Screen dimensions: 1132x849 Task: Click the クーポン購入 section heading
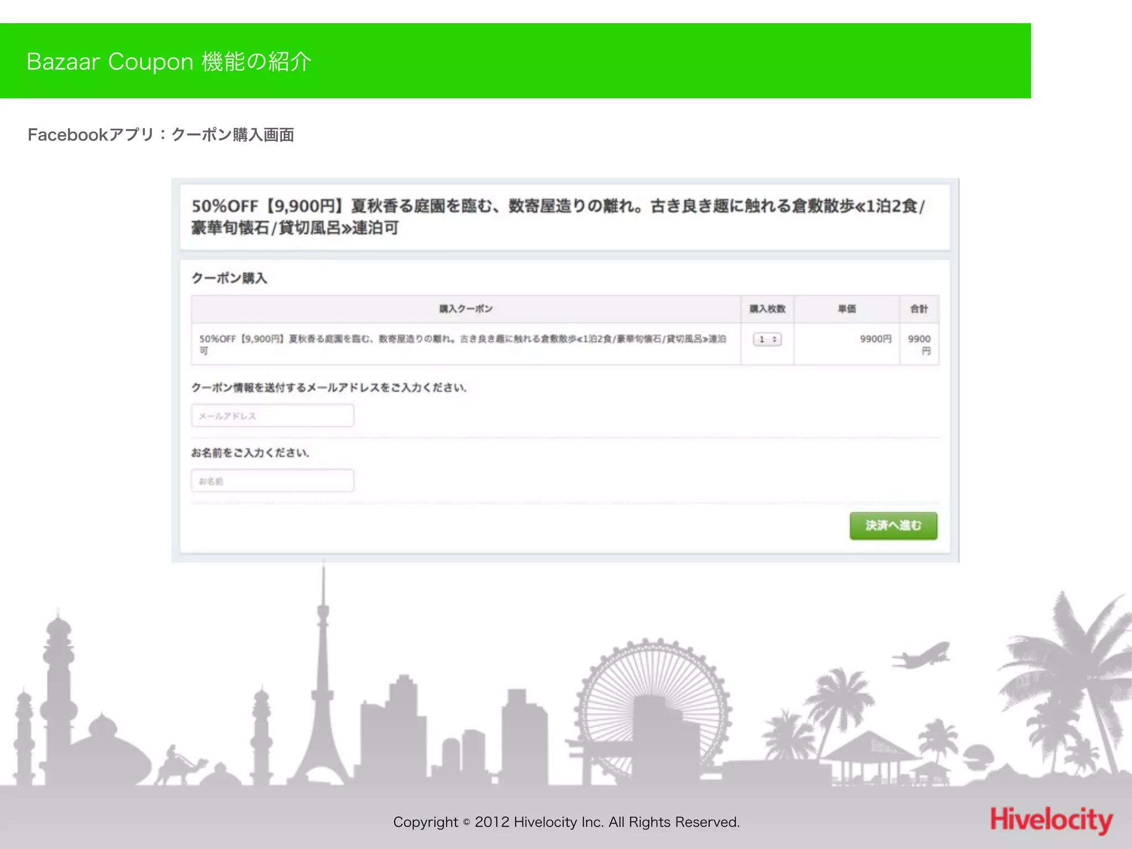tap(229, 278)
